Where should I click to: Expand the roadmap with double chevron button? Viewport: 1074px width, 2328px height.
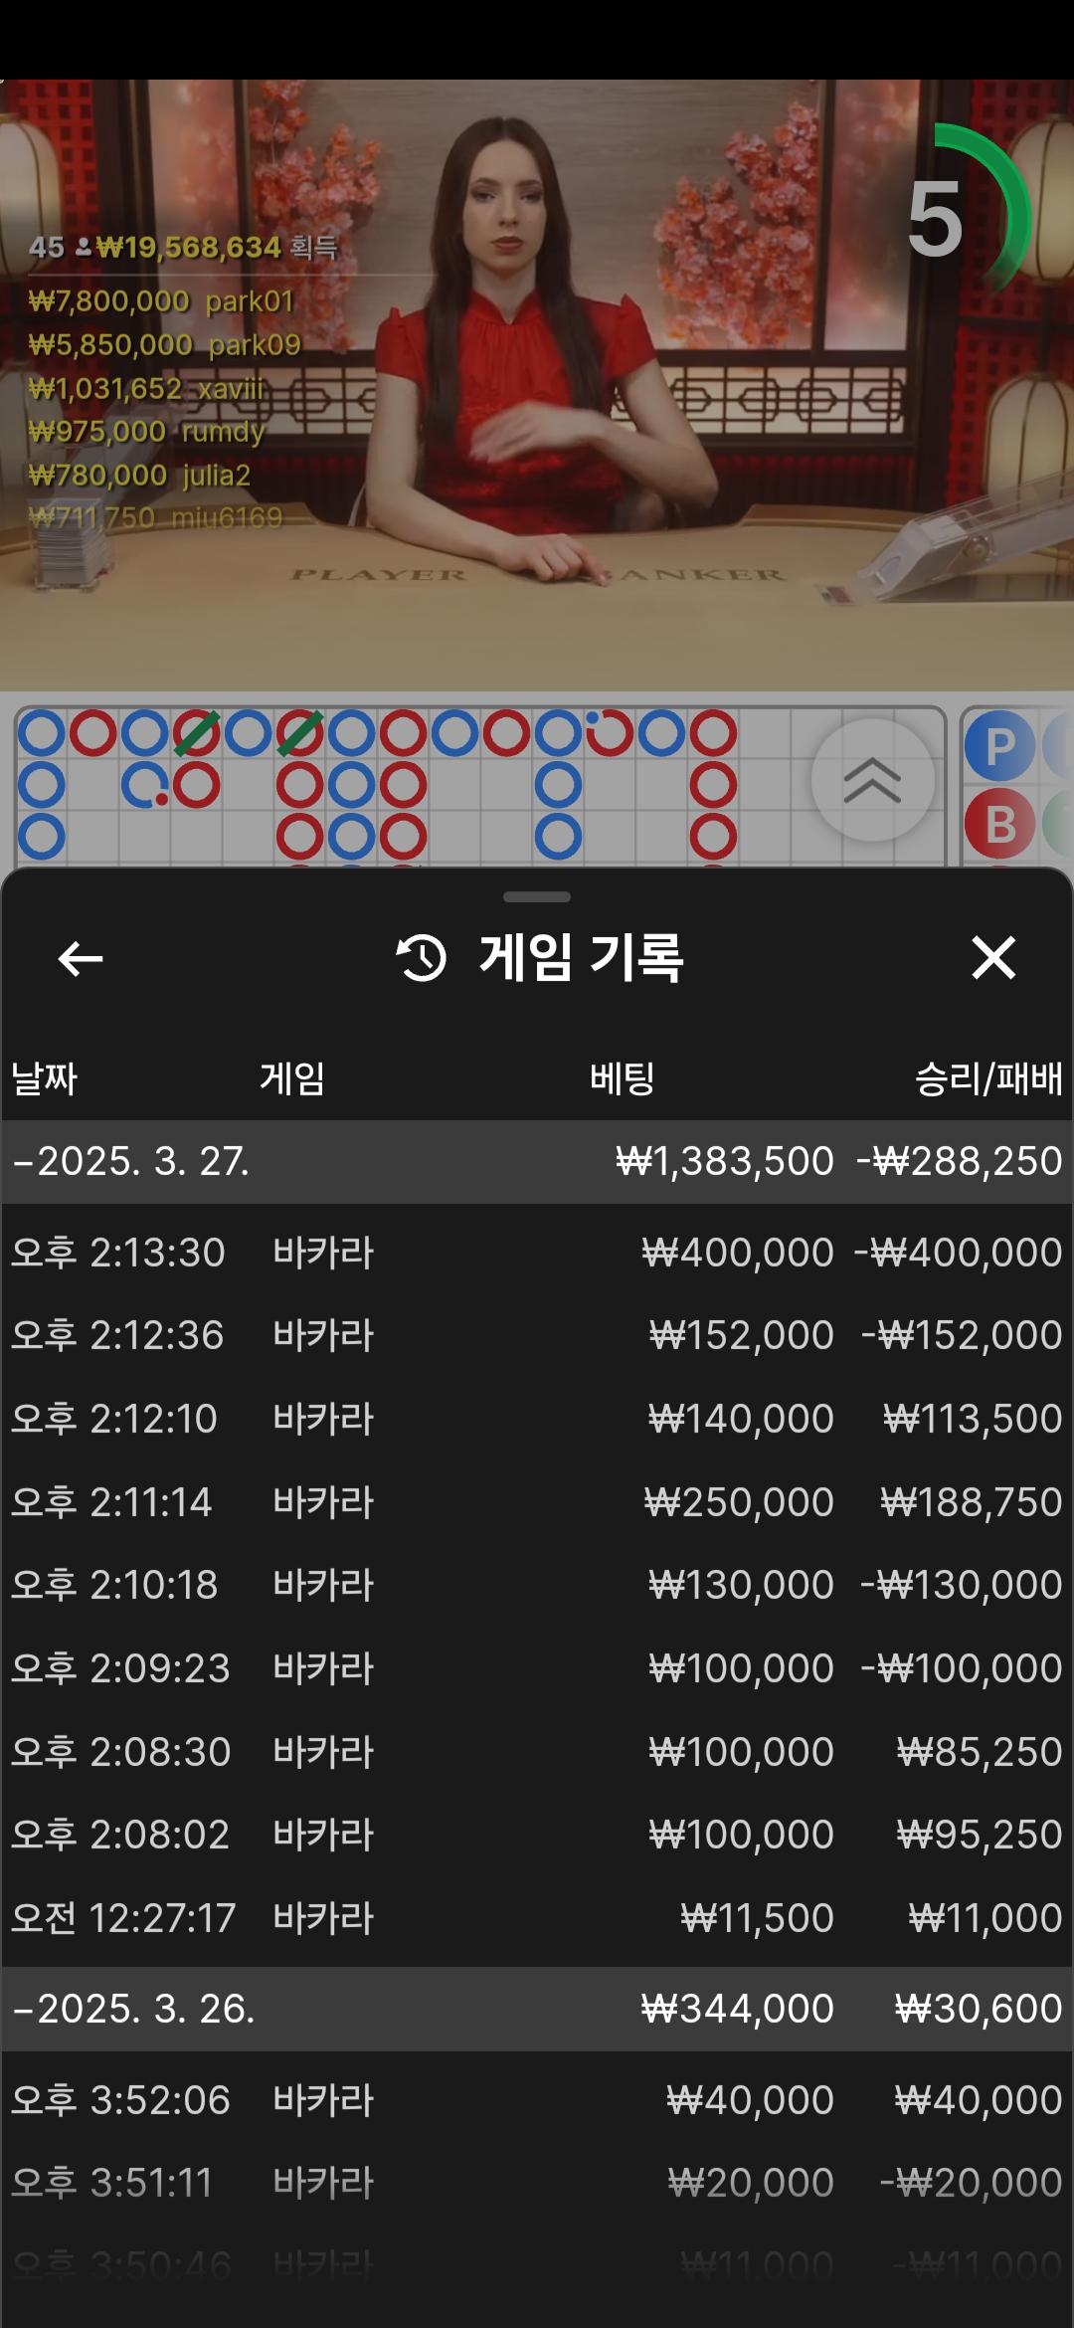click(x=872, y=780)
